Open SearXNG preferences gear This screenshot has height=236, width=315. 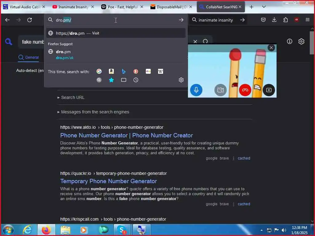pyautogui.click(x=301, y=41)
